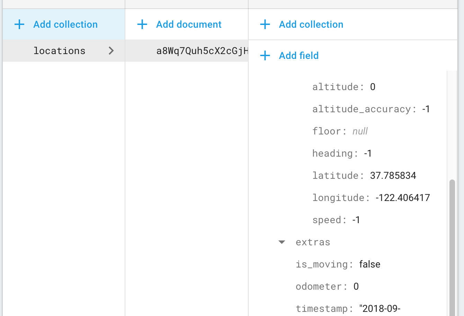Click Add field

[298, 55]
